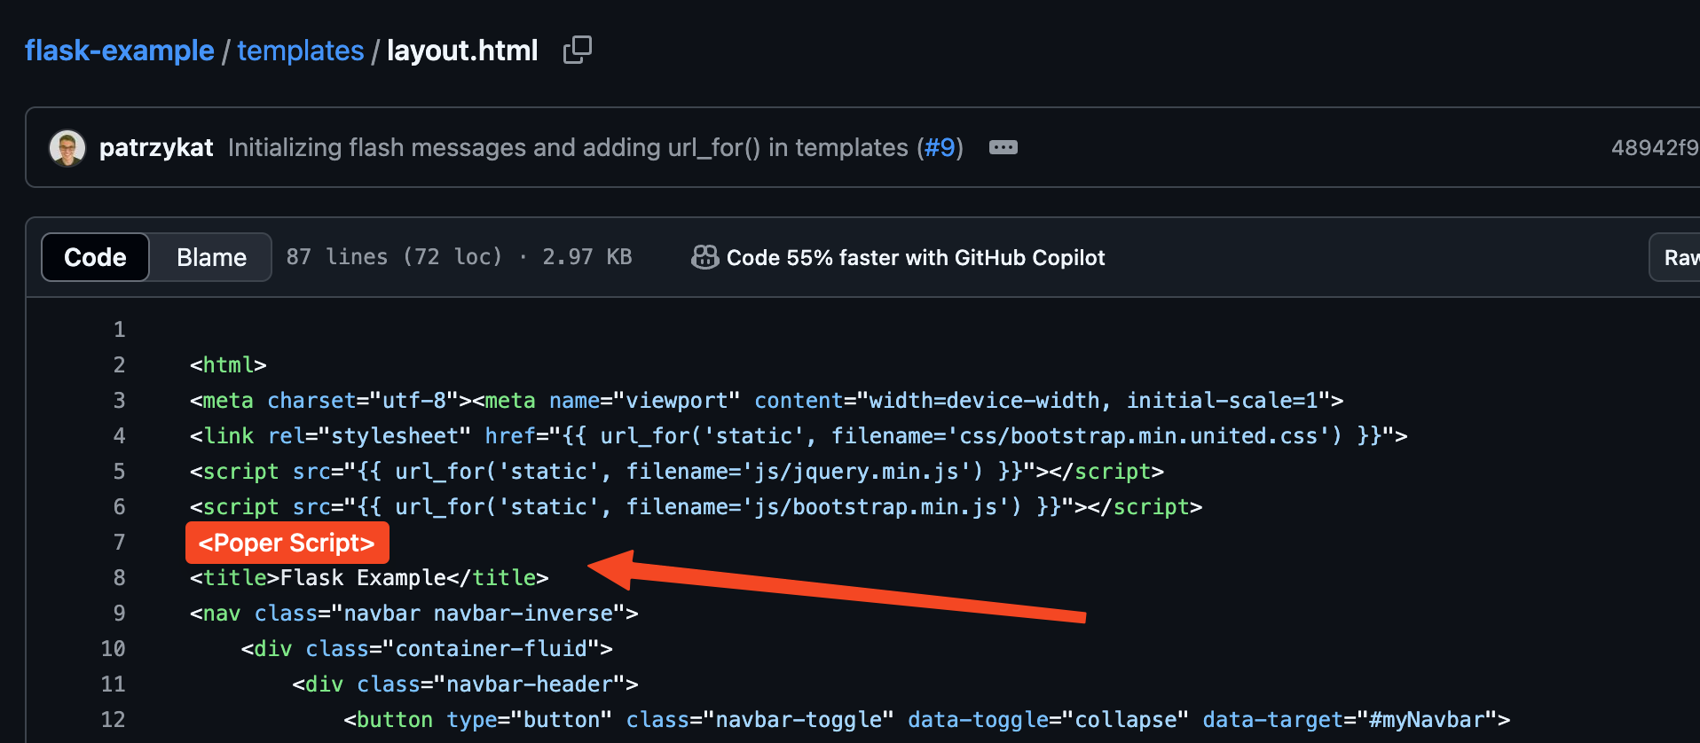Copy the file path with the copy icon
Screen dimensions: 1700x743
577,50
